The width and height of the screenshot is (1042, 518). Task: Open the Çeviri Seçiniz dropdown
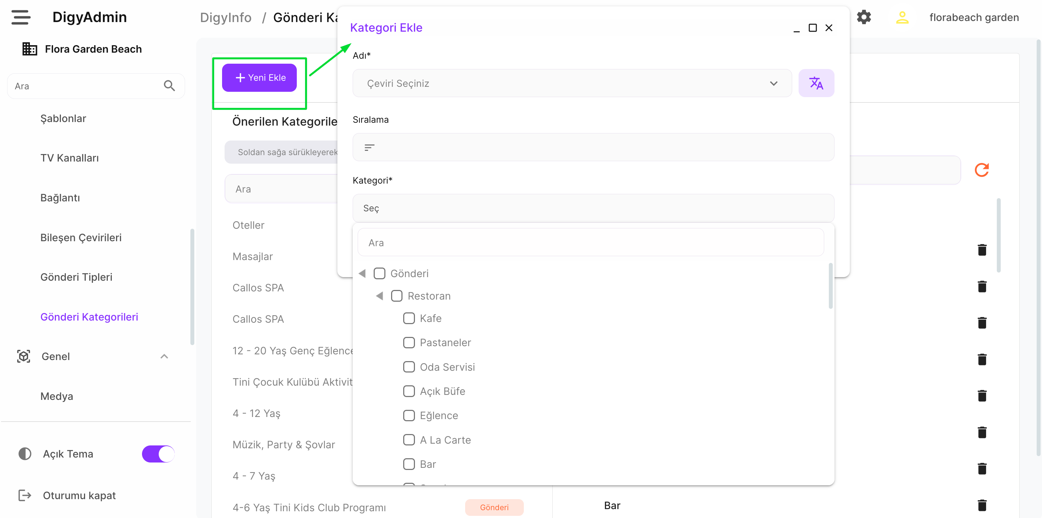572,83
